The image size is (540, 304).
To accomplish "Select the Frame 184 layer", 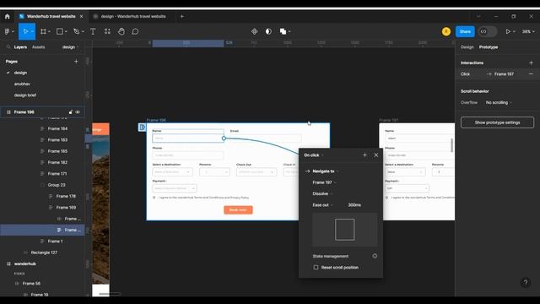I will [57, 128].
